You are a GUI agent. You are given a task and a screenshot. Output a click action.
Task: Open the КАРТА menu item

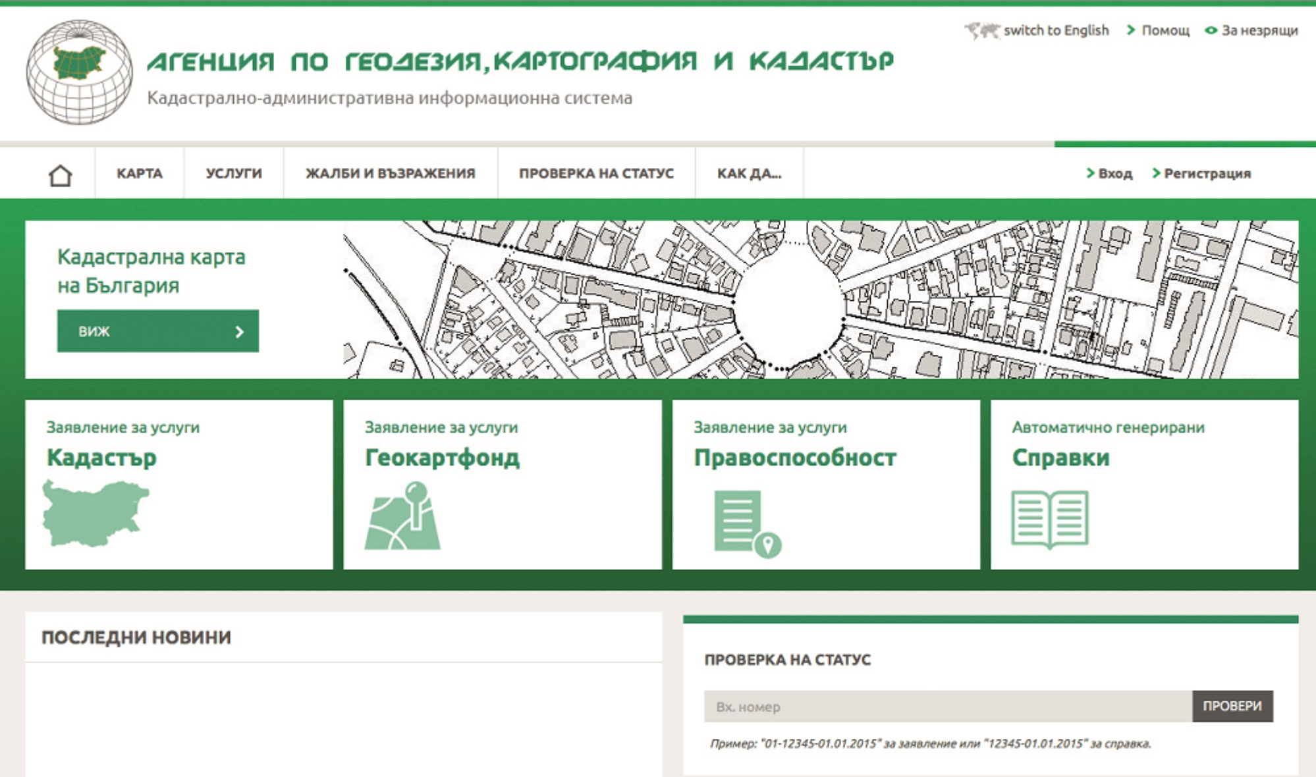coord(139,173)
